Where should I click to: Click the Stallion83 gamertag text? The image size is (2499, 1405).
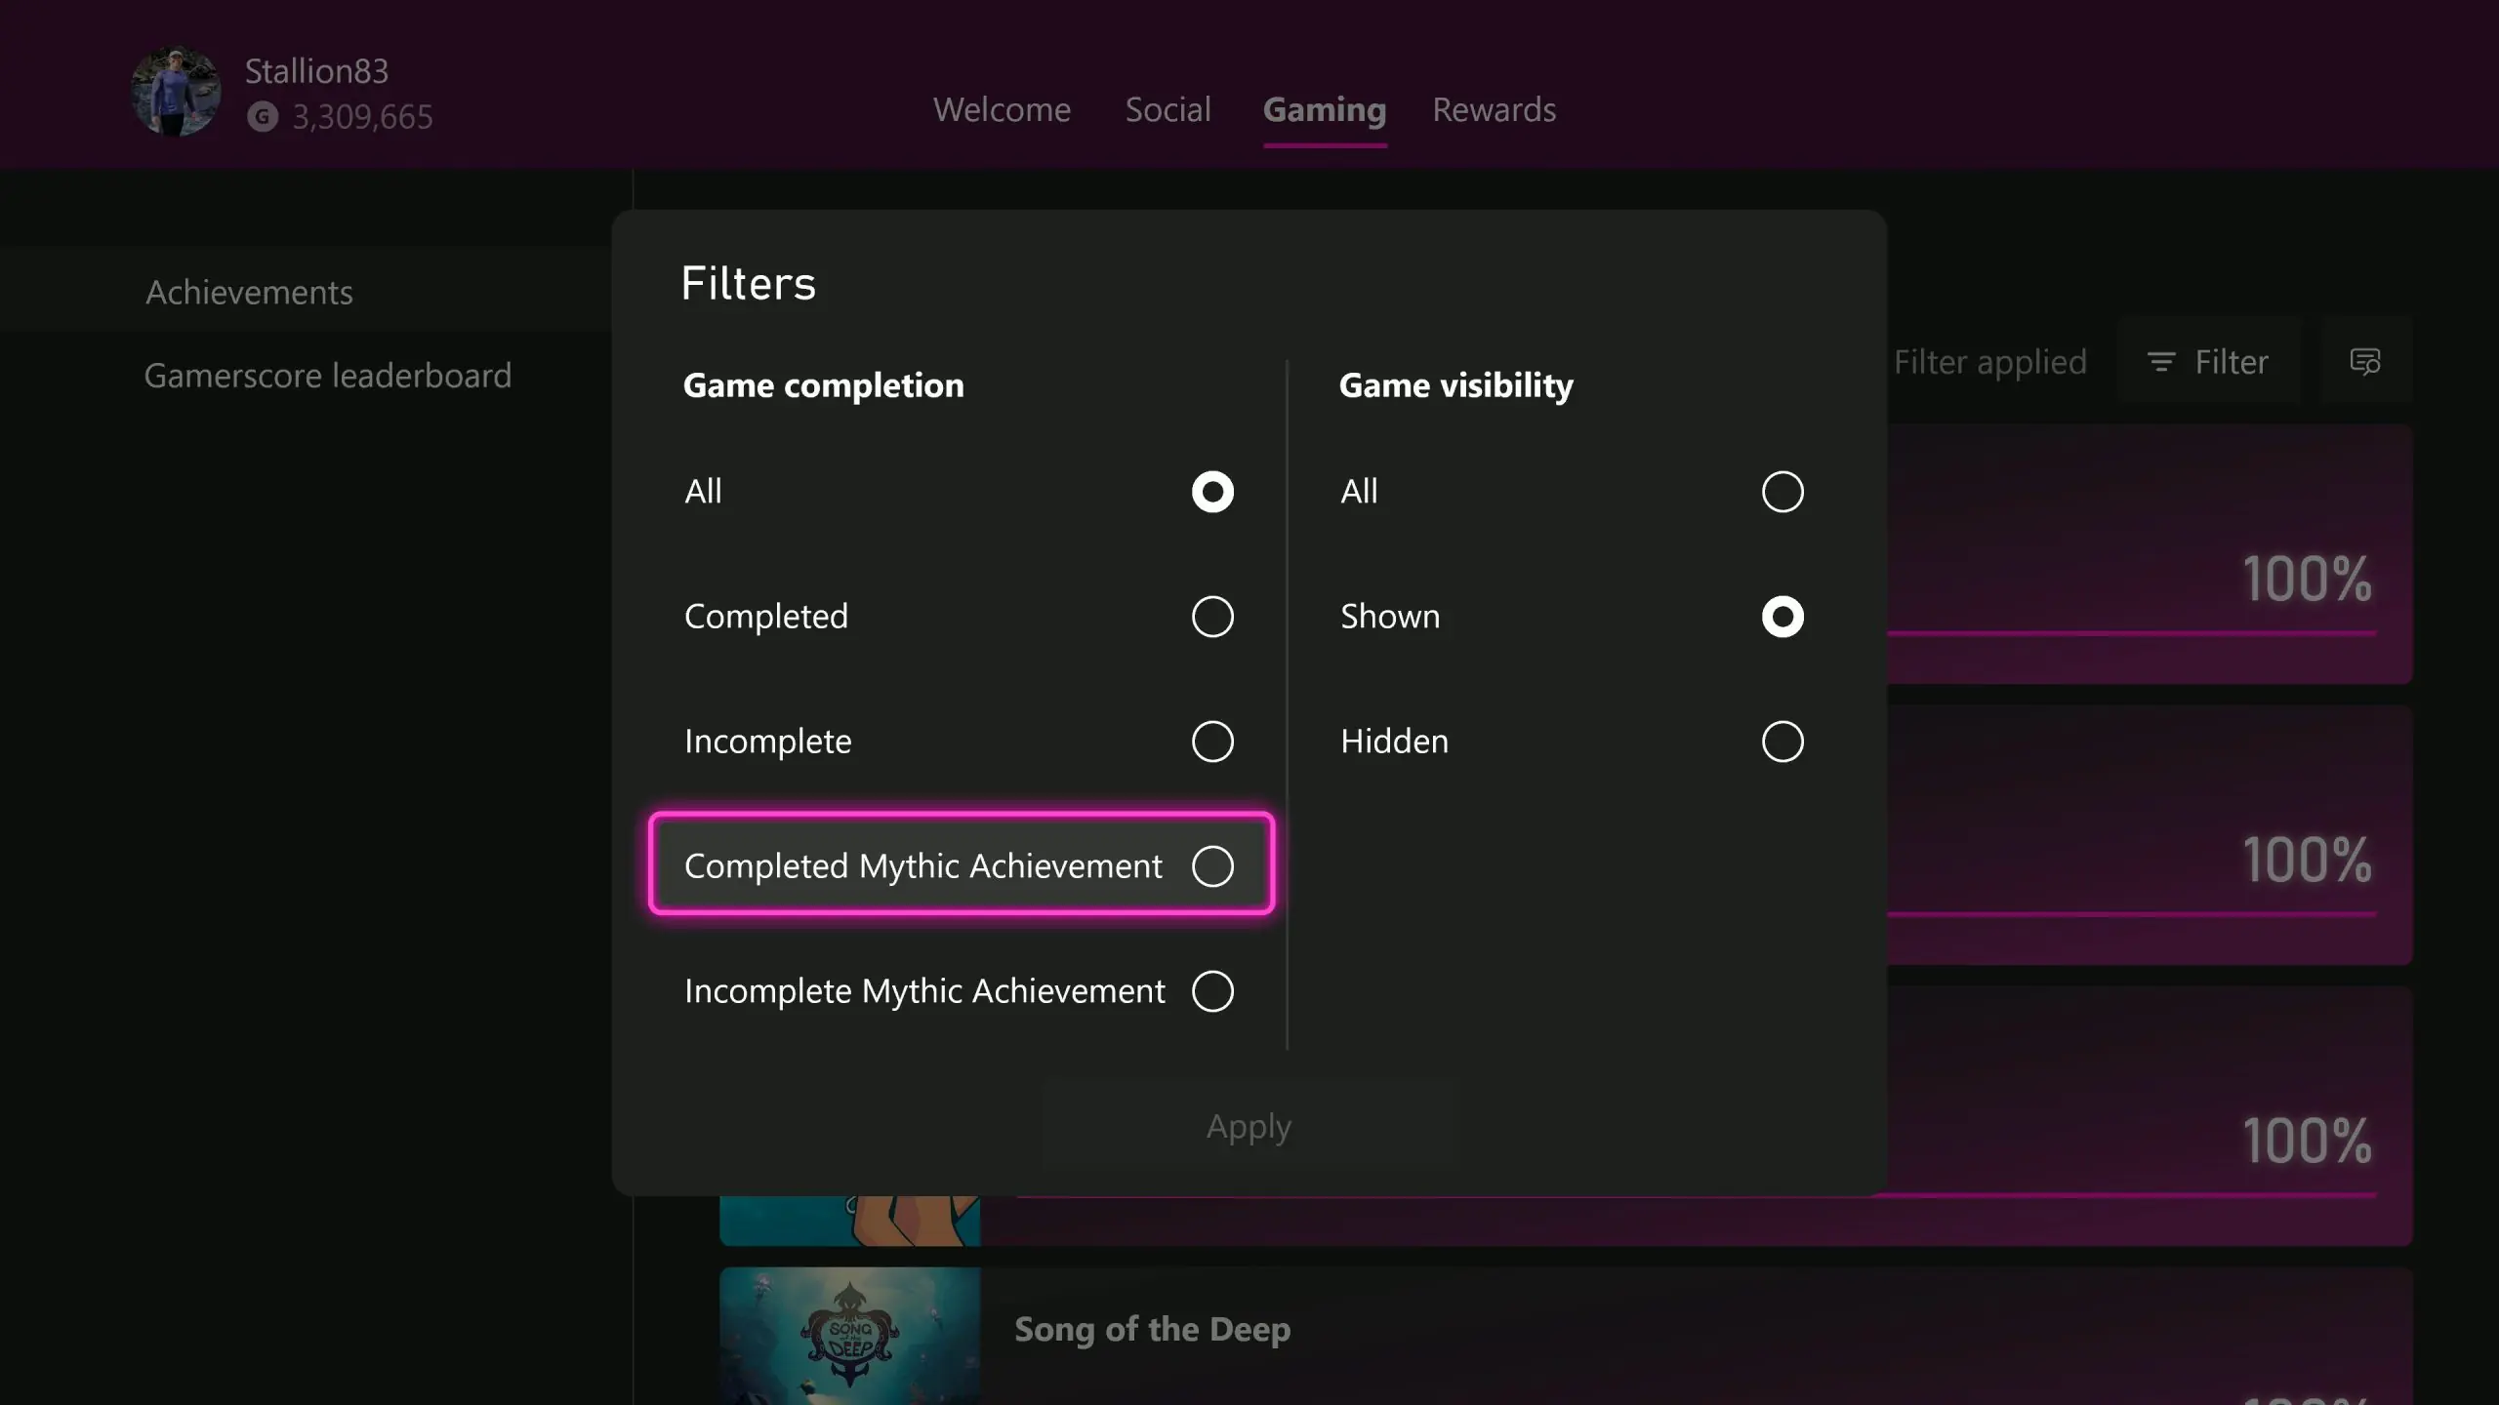click(316, 70)
